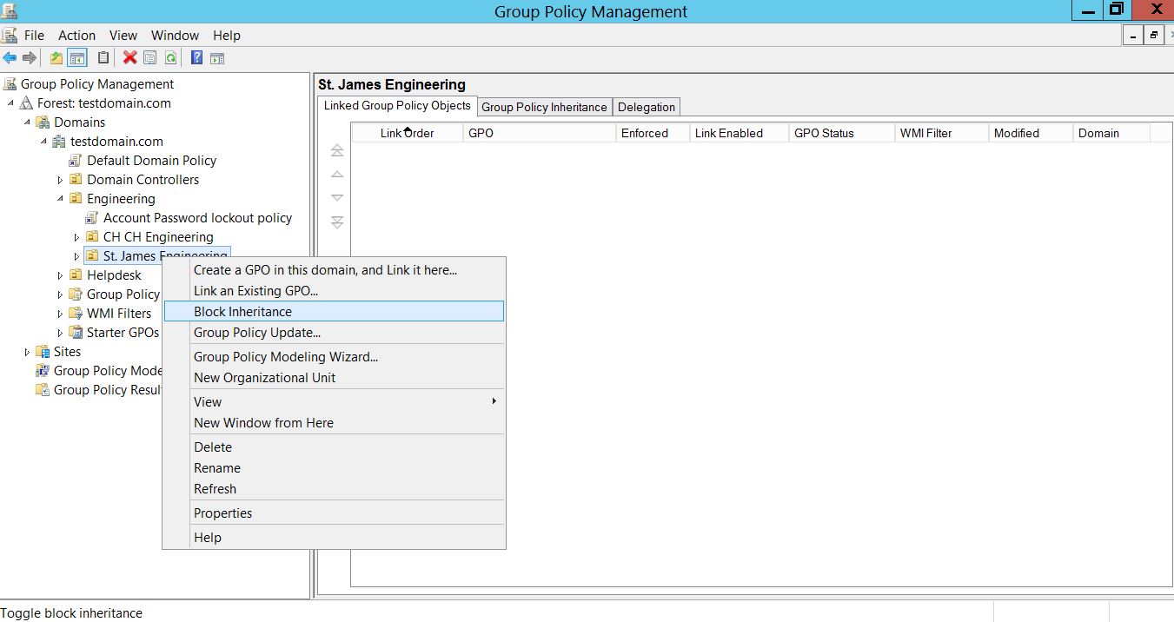Choose Delete from context menu
Viewport: 1174px width, 622px height.
(x=335, y=447)
